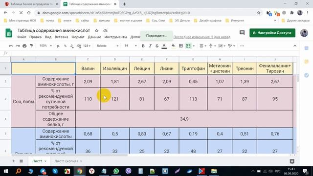Open the all sheets list button
The height and width of the screenshot is (176, 313).
[x=21, y=161]
